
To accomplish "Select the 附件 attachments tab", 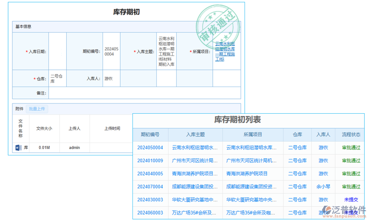I will [19, 108].
